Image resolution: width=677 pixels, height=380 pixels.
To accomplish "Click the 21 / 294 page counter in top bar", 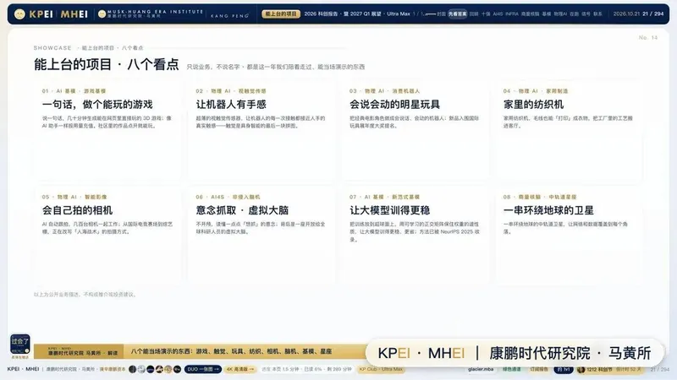I will tap(653, 14).
